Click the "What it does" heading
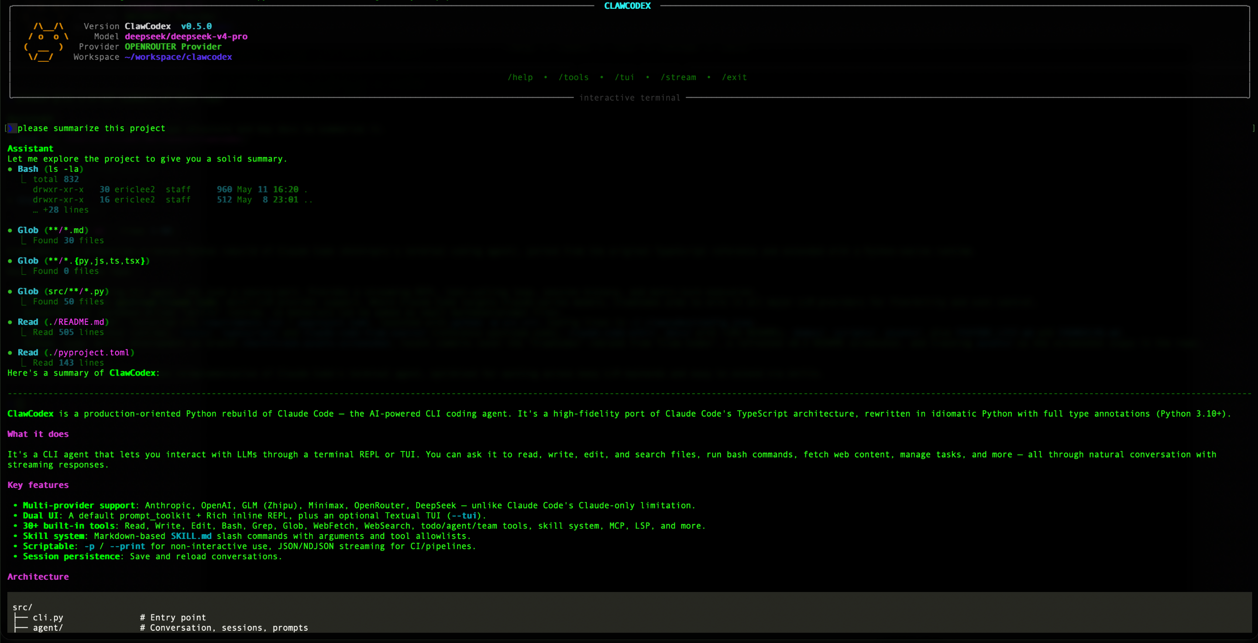 [x=38, y=434]
